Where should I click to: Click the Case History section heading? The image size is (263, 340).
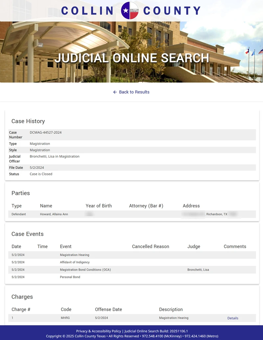tap(28, 121)
